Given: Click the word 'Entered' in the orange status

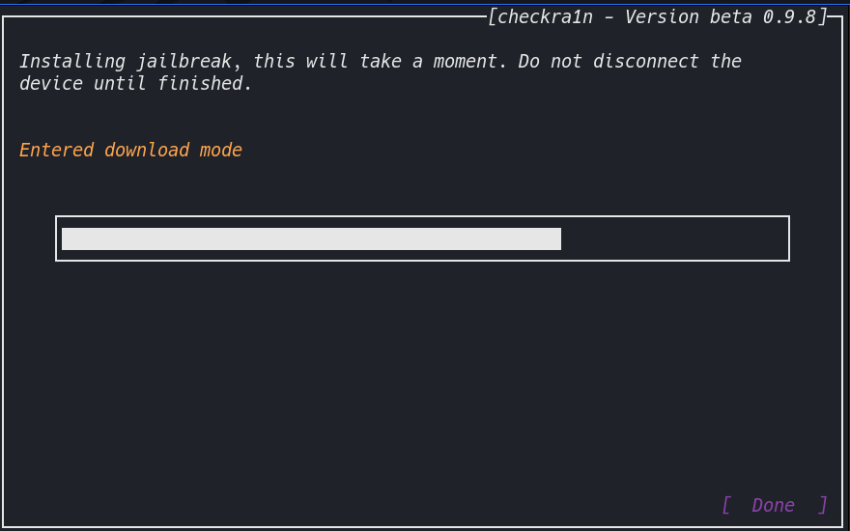Looking at the screenshot, I should coord(56,150).
